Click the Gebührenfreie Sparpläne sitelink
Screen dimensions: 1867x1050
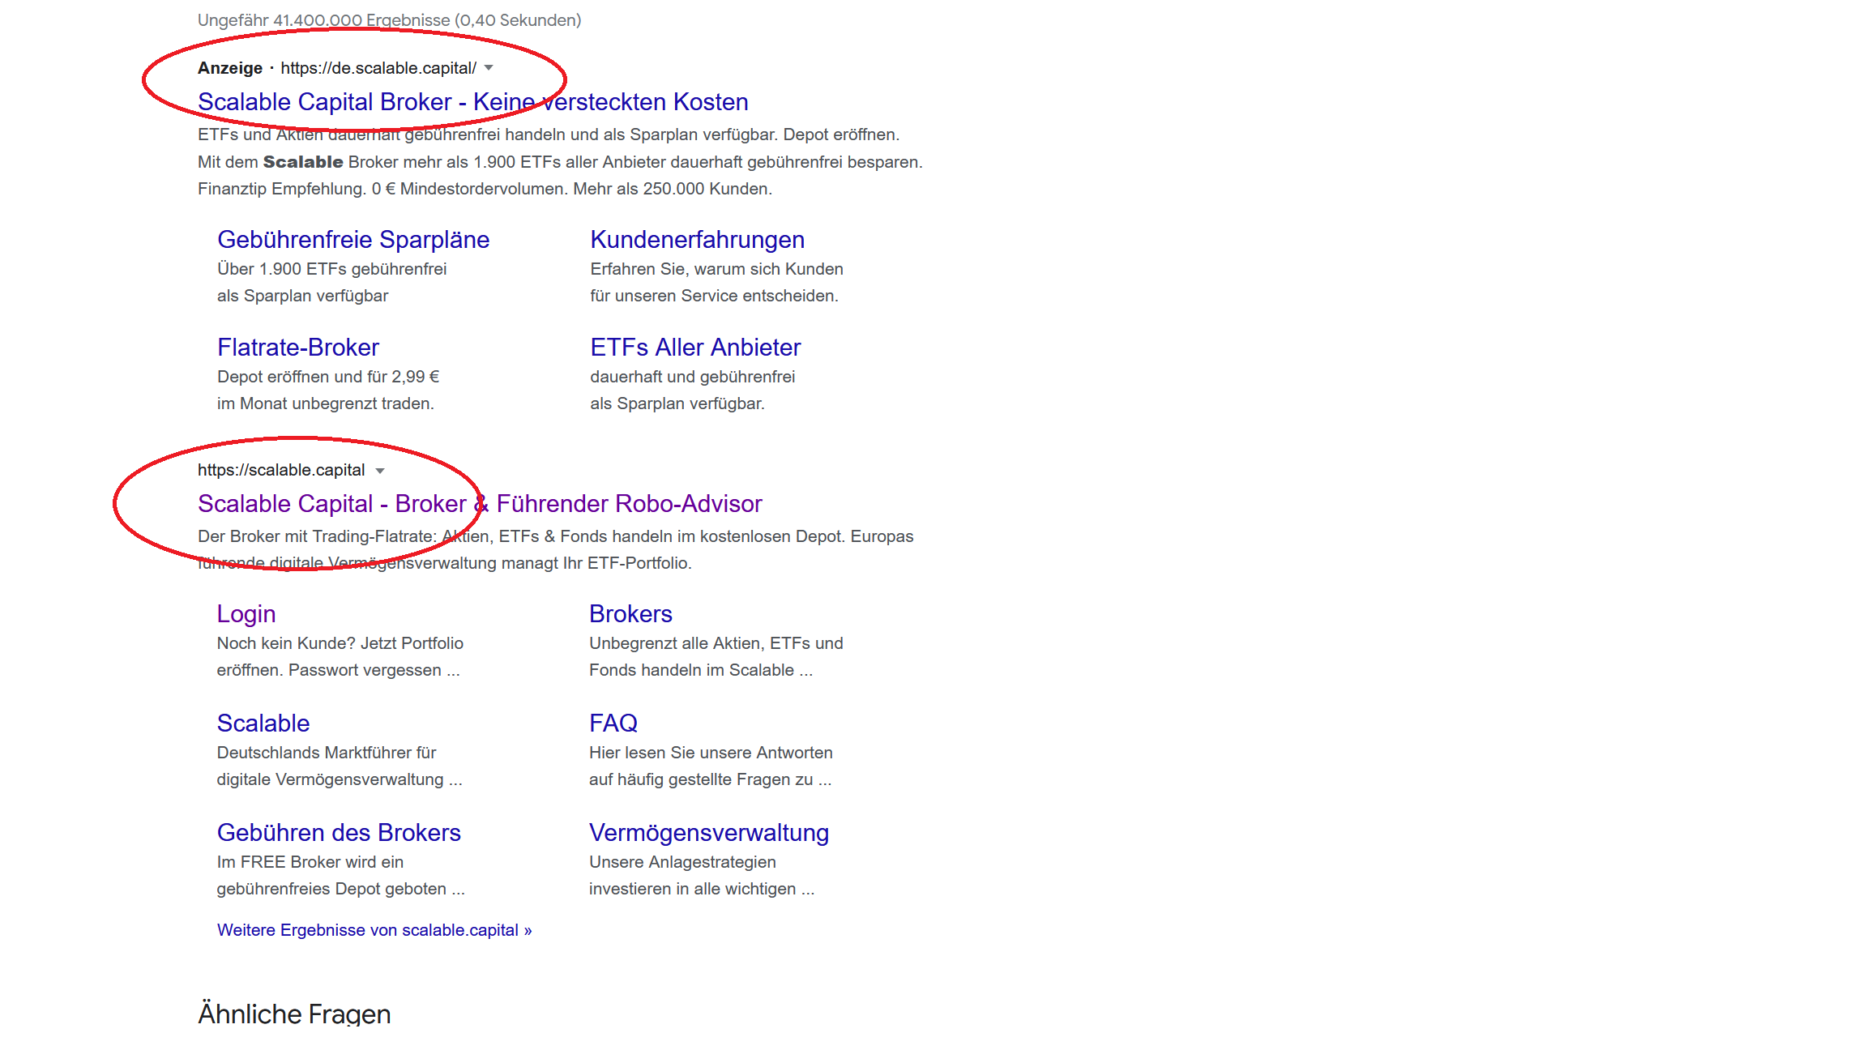353,240
